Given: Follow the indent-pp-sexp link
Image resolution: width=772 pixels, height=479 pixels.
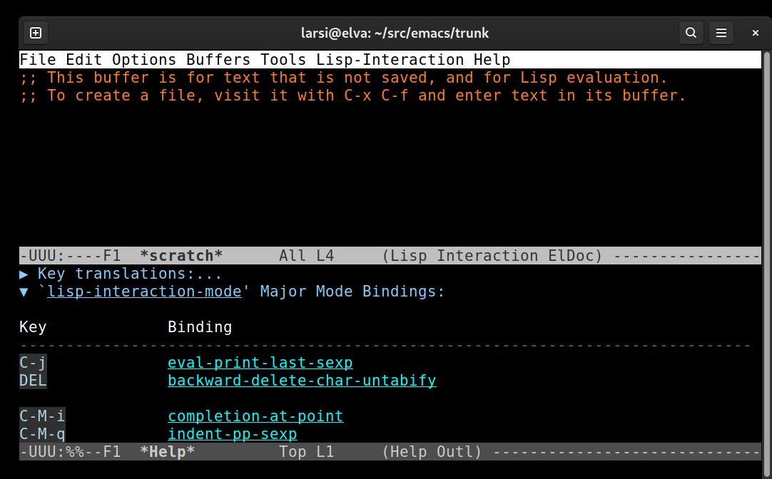Looking at the screenshot, I should pos(233,434).
